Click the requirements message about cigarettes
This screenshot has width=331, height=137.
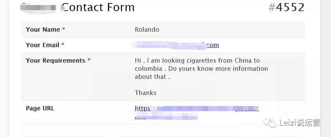201,69
